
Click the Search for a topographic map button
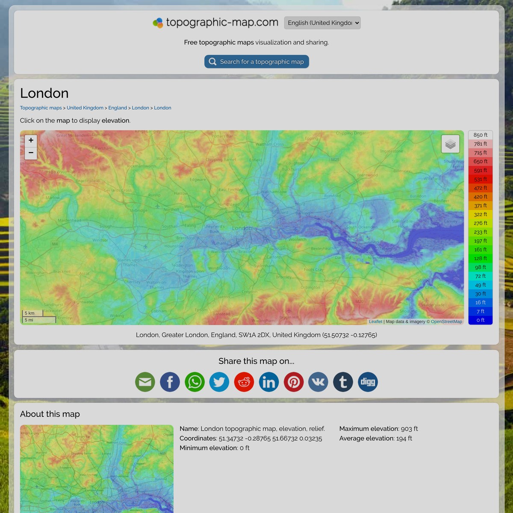pos(256,61)
